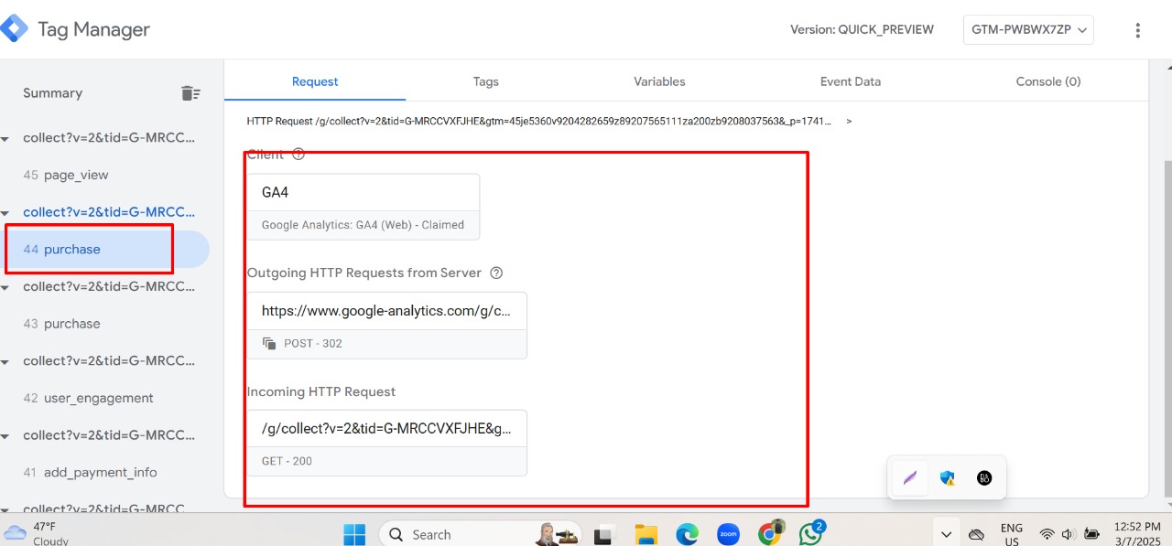Collapse the collect group above user_engagement
Screen dimensions: 1172x546
tap(5, 361)
